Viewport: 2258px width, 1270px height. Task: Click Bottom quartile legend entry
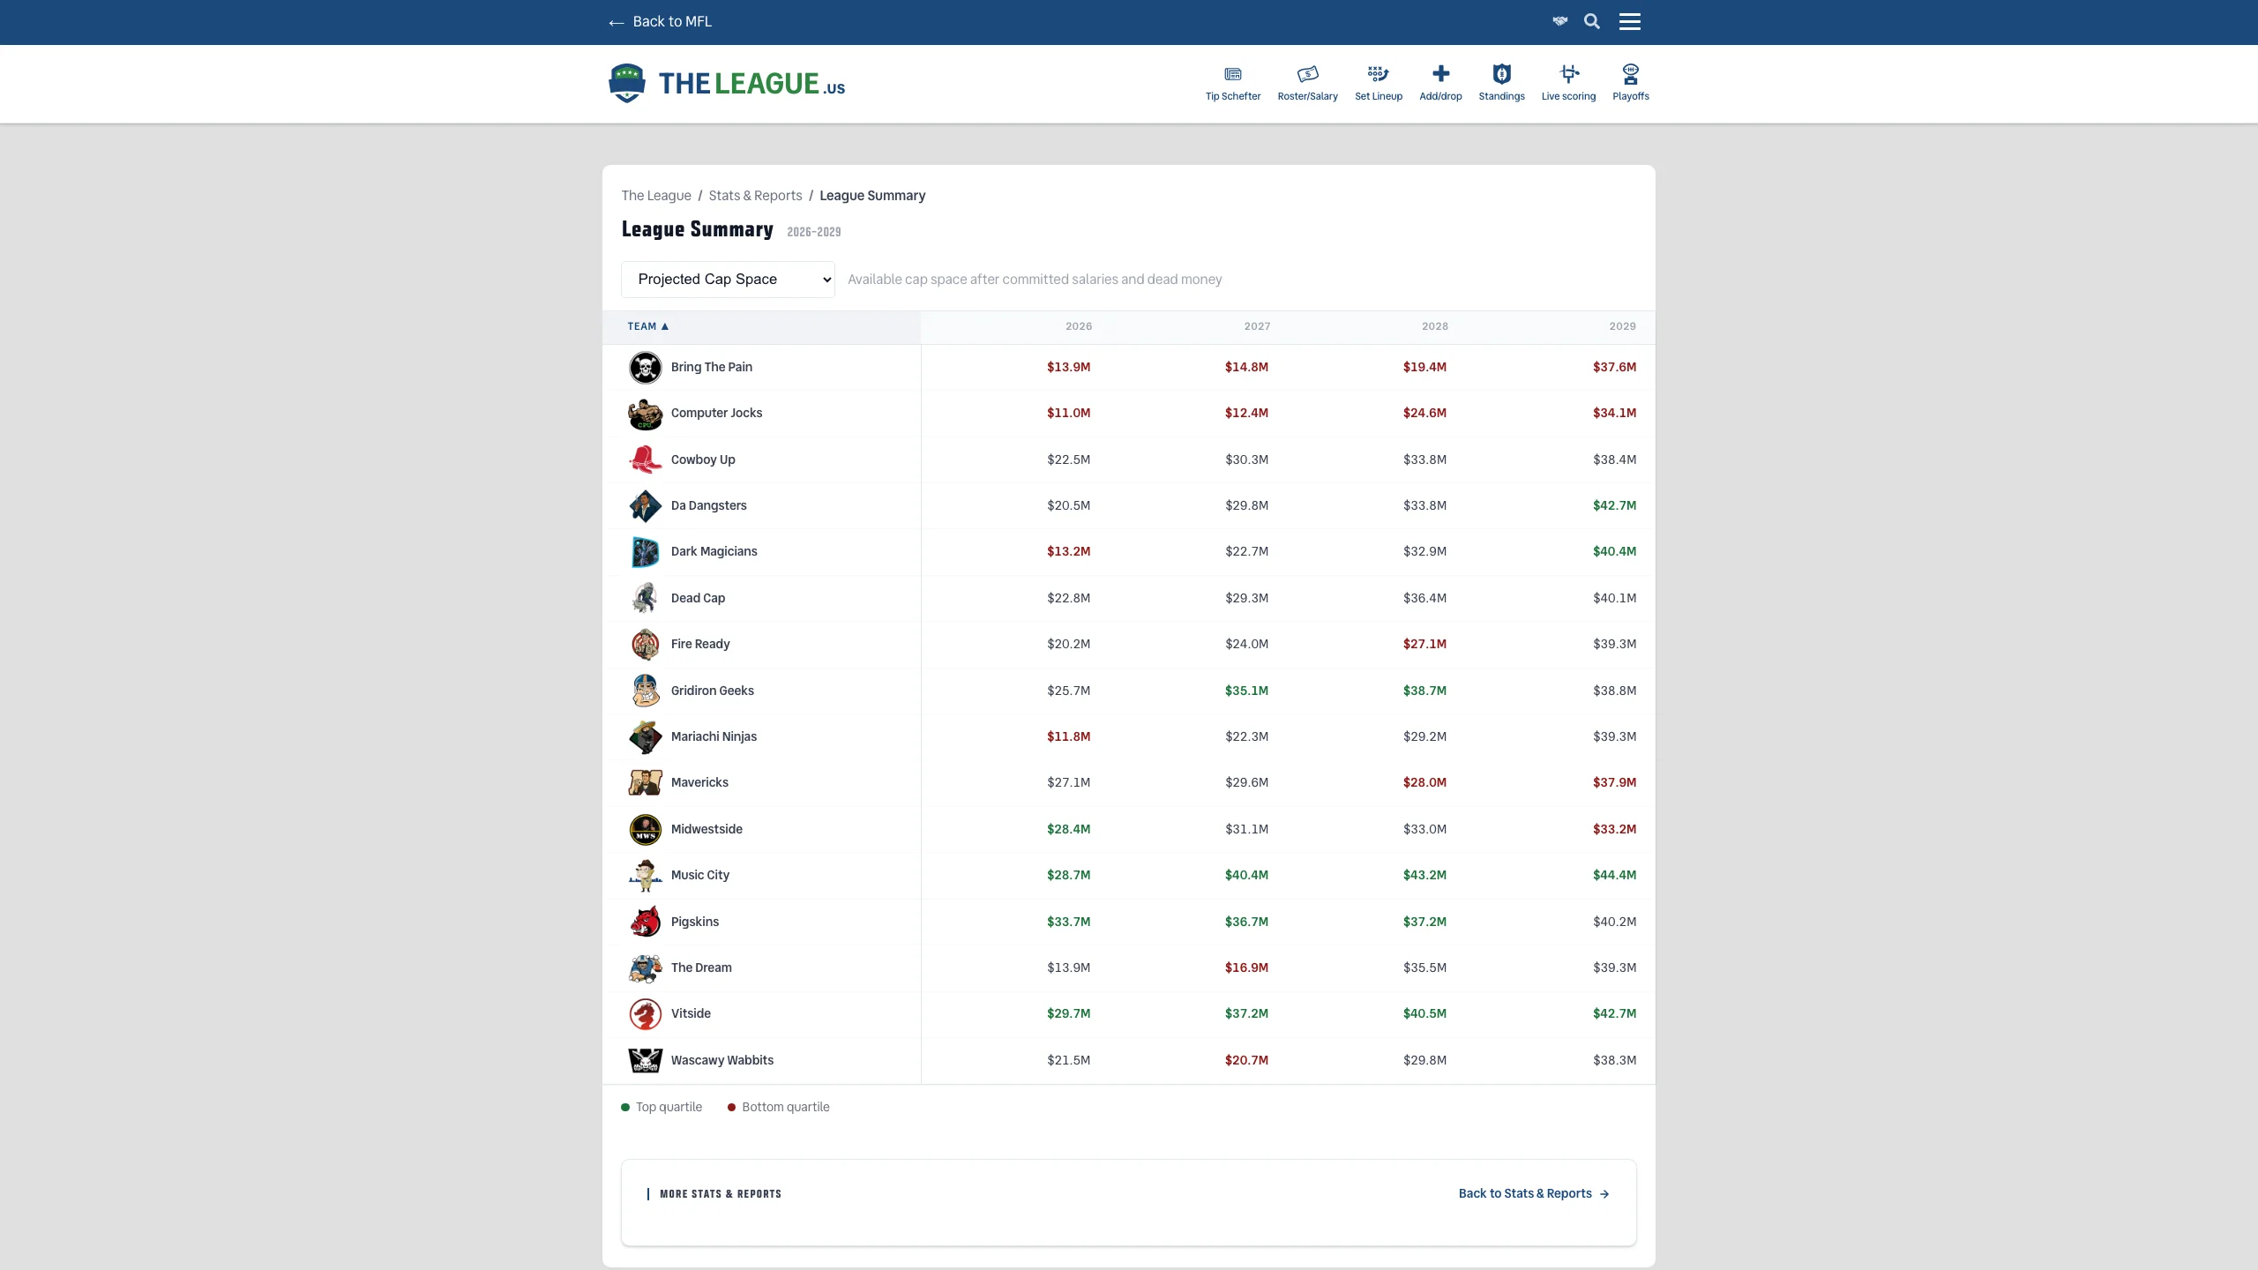pos(778,1107)
